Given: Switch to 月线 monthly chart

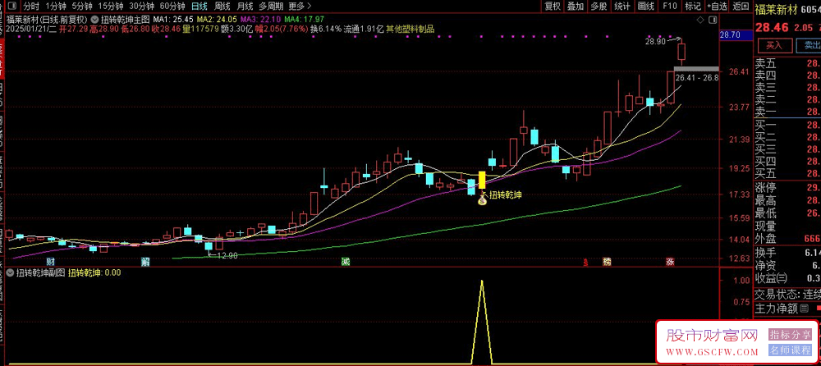Looking at the screenshot, I should [x=245, y=7].
